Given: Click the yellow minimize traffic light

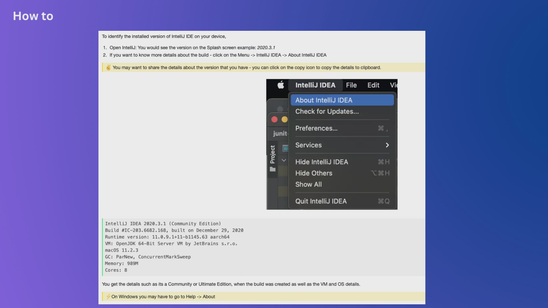Looking at the screenshot, I should (x=285, y=119).
